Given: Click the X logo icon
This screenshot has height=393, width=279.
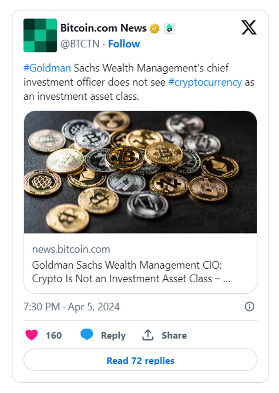Looking at the screenshot, I should pos(249,28).
